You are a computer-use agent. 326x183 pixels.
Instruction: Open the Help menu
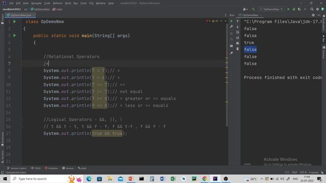pos(111,3)
